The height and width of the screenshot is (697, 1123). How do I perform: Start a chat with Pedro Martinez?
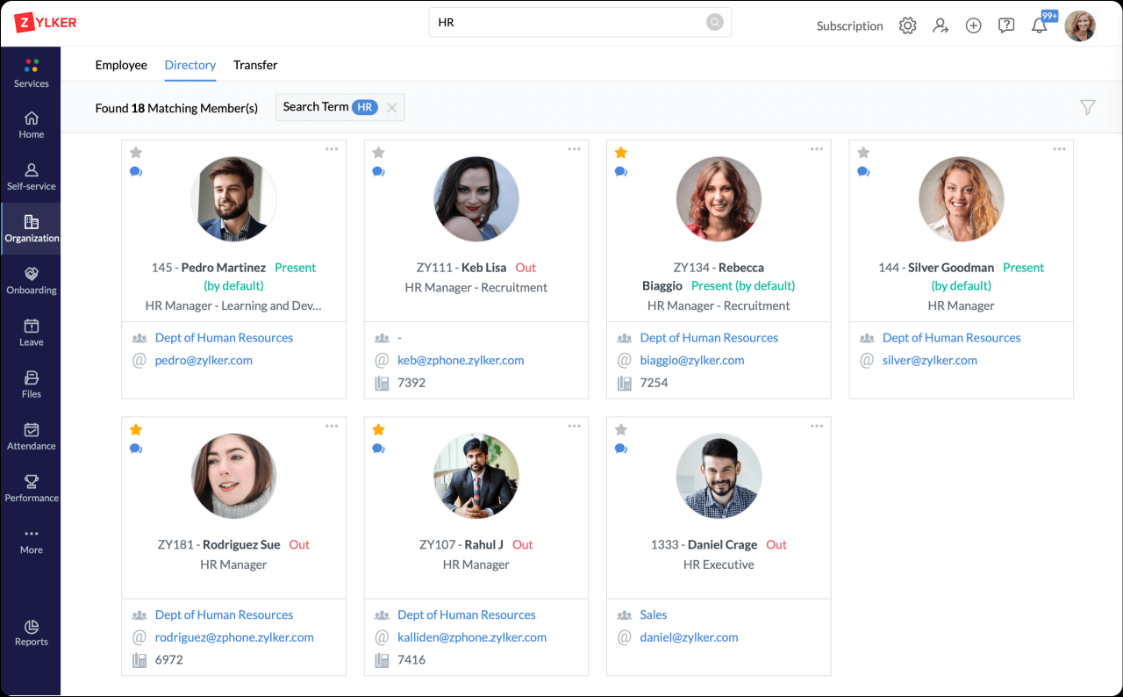pyautogui.click(x=136, y=171)
